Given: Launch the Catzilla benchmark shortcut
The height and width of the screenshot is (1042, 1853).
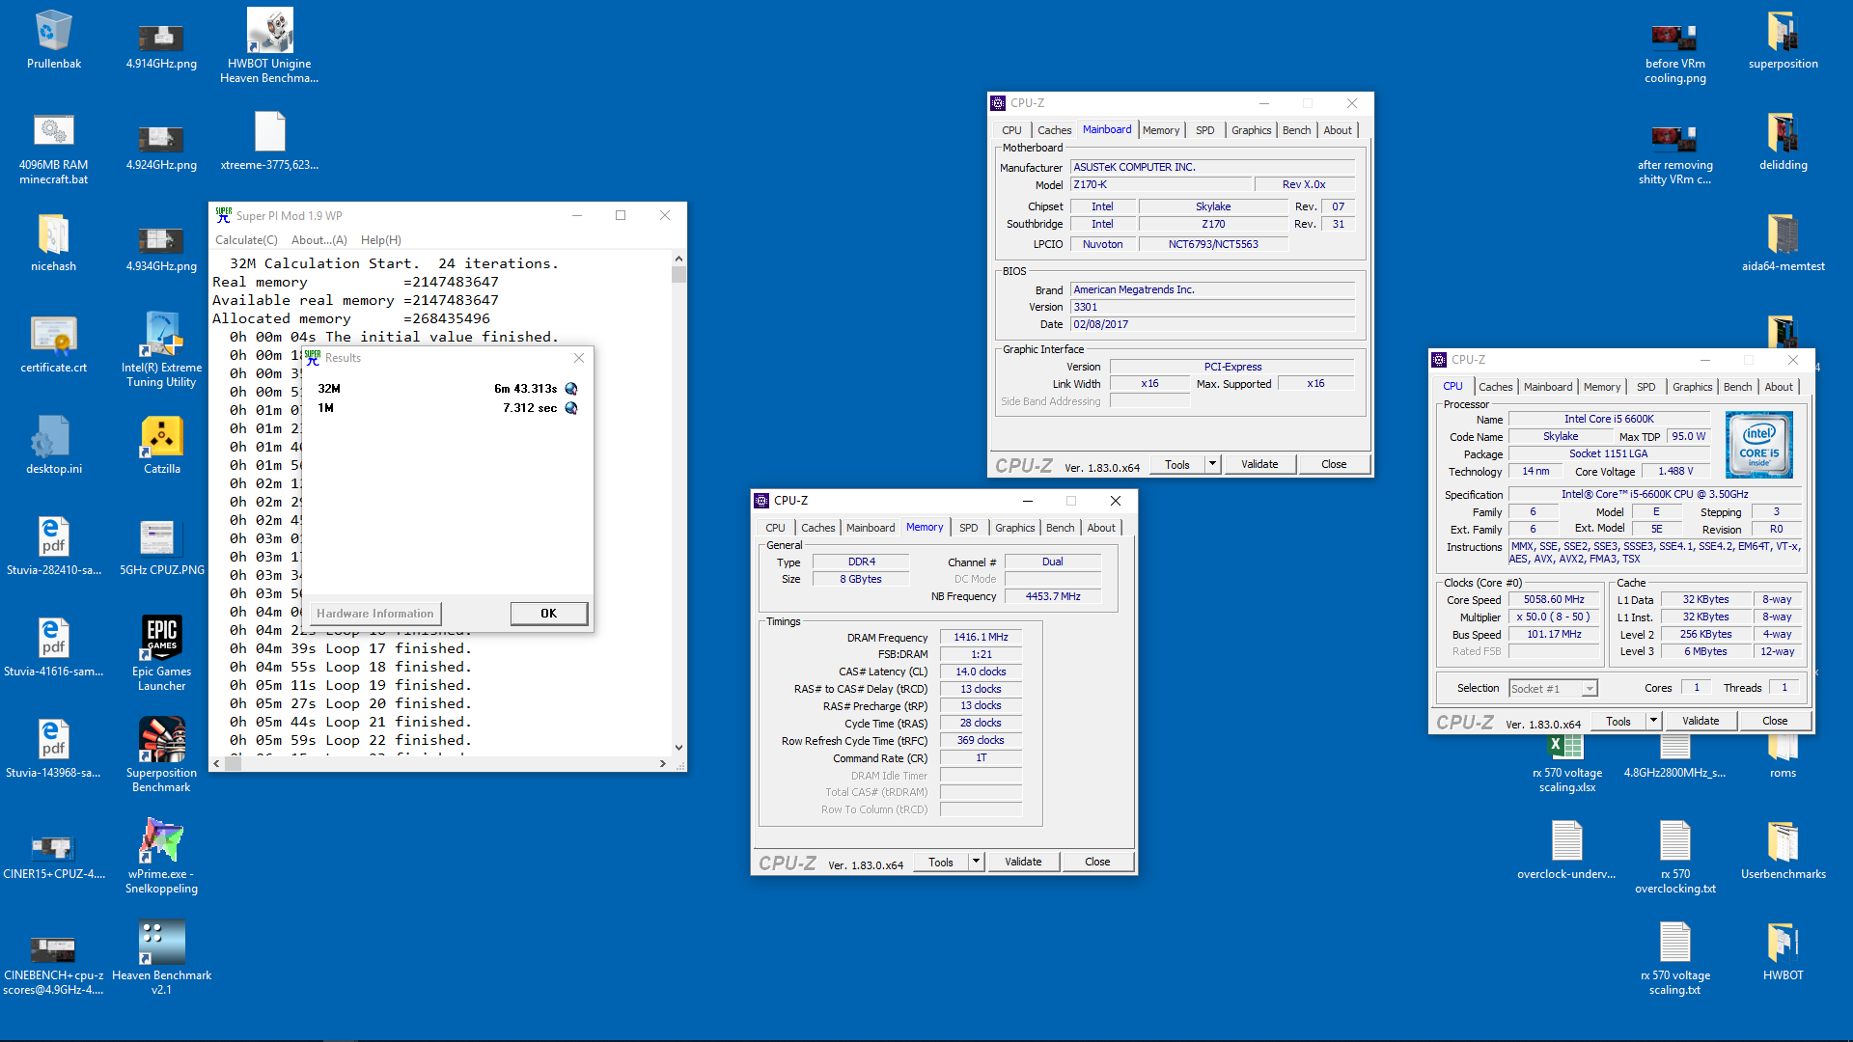Looking at the screenshot, I should point(161,436).
